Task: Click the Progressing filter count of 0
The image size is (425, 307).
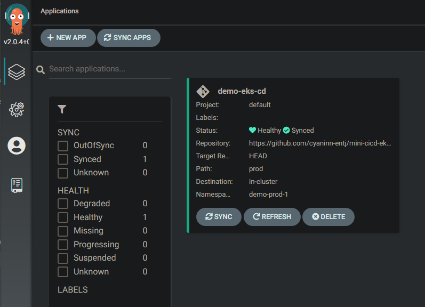Action: [145, 245]
